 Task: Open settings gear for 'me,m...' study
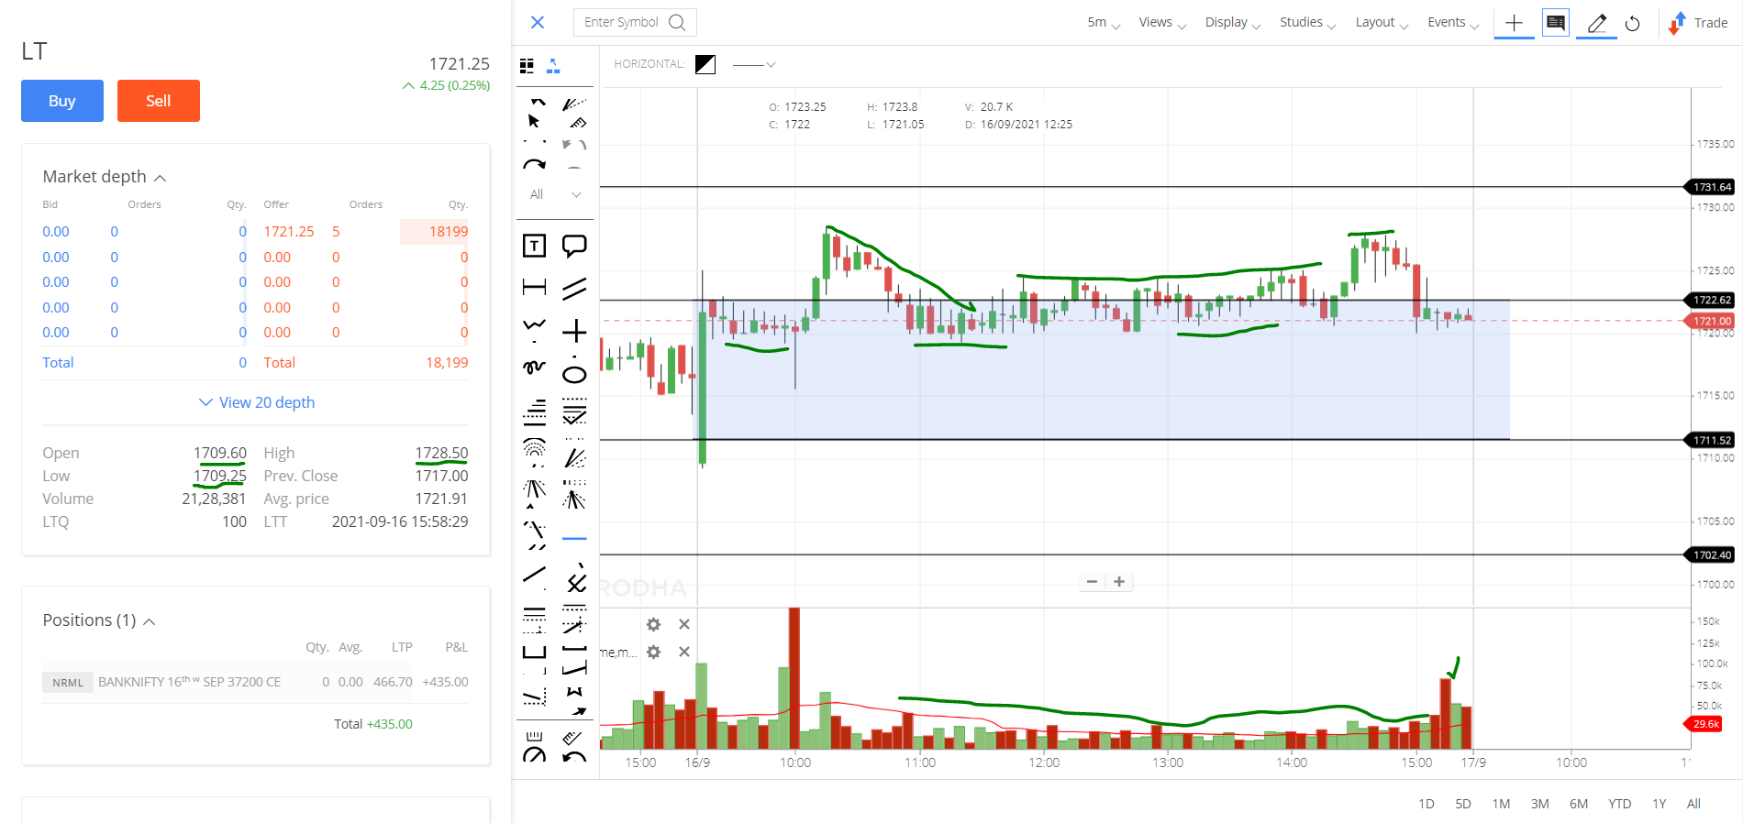(x=653, y=652)
